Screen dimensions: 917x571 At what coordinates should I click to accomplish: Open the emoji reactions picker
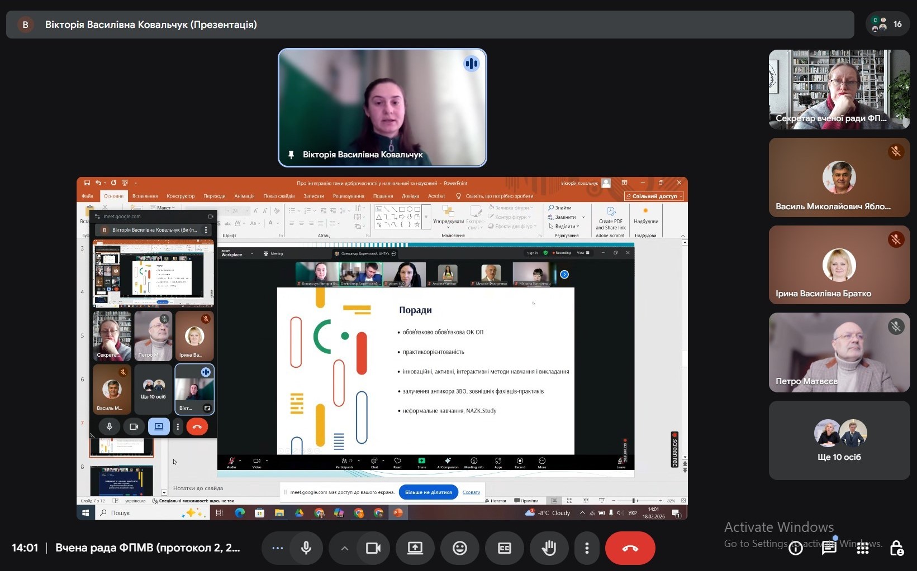click(459, 548)
